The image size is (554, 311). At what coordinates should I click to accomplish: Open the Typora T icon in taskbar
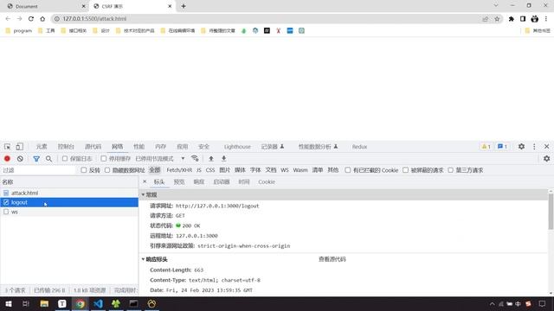pyautogui.click(x=62, y=303)
